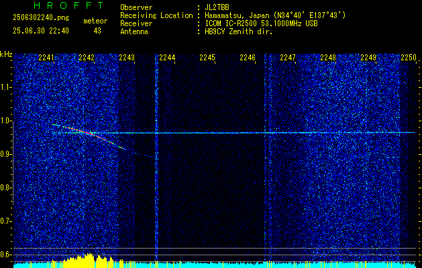Click the 2247 time marker

[288, 58]
